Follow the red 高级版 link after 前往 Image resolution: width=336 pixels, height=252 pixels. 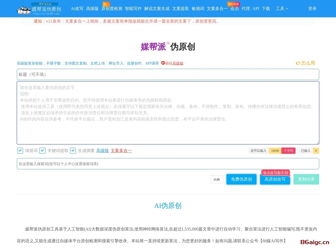178,63
